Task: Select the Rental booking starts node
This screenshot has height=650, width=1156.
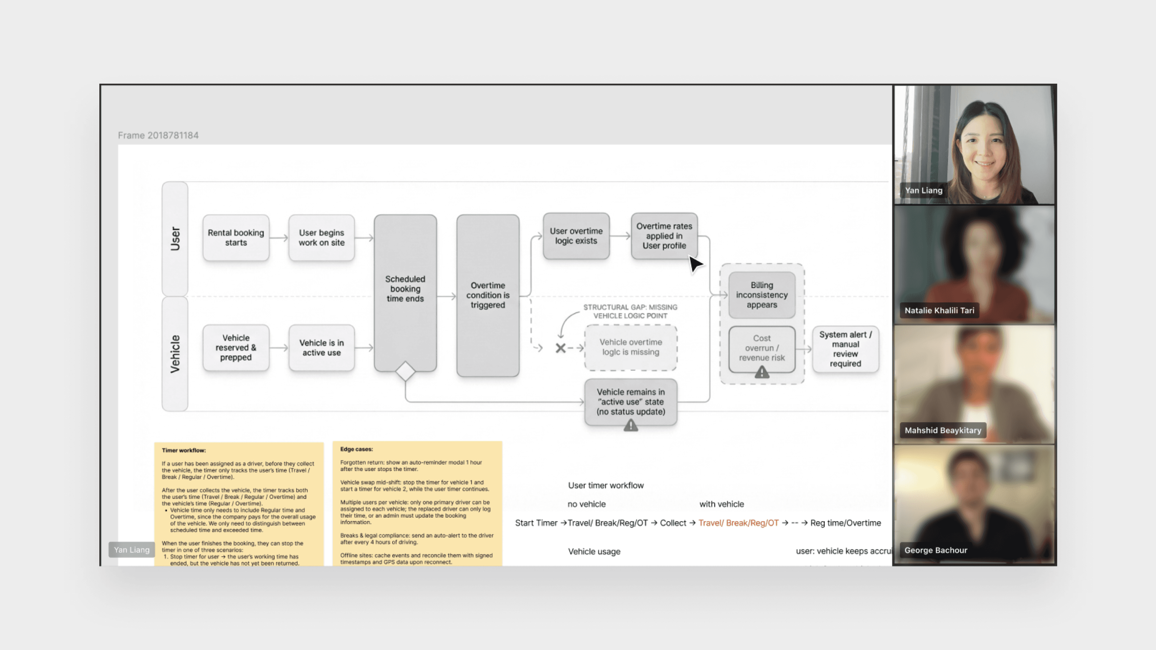Action: point(236,238)
